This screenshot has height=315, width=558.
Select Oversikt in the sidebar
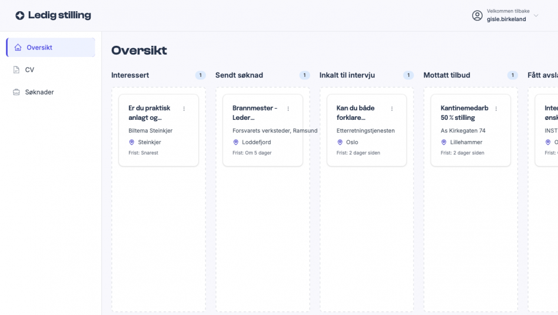click(x=39, y=48)
